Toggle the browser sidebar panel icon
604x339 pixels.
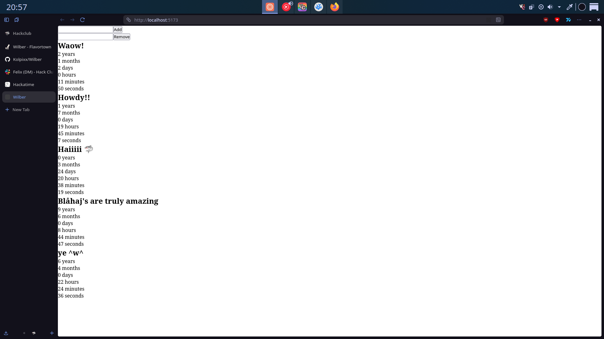click(x=7, y=20)
